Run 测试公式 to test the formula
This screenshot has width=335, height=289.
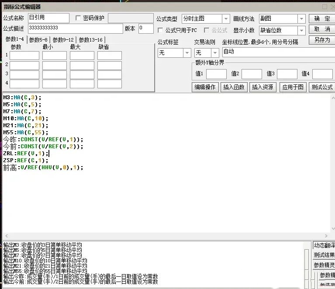coord(322,87)
